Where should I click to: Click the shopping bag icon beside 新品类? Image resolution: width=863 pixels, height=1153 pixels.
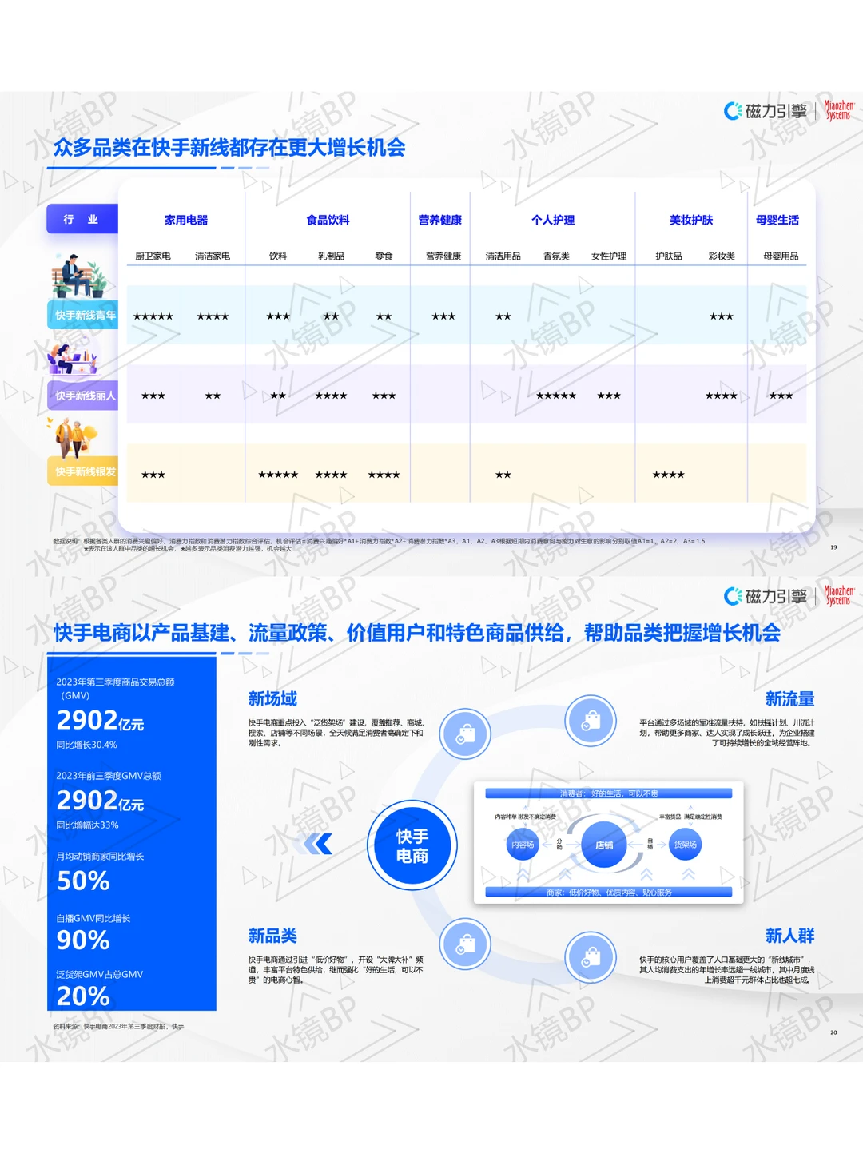(x=466, y=945)
